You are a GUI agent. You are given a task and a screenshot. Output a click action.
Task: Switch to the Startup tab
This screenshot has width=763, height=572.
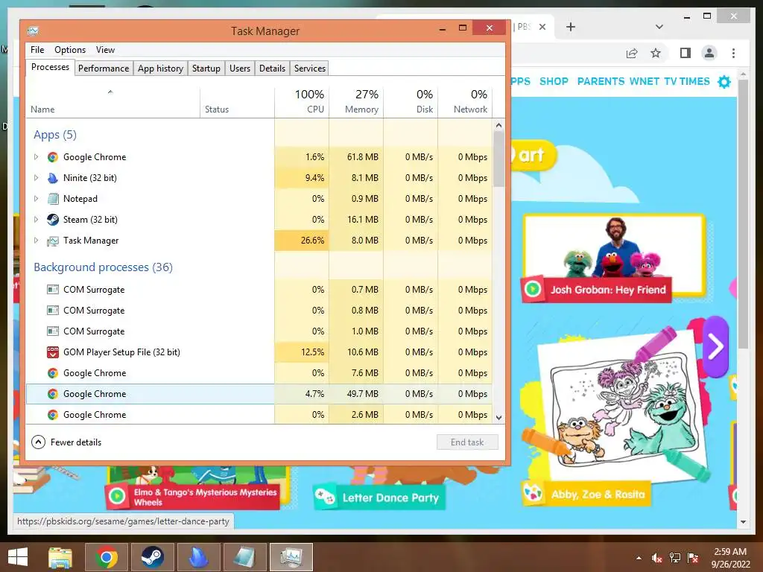click(x=206, y=68)
